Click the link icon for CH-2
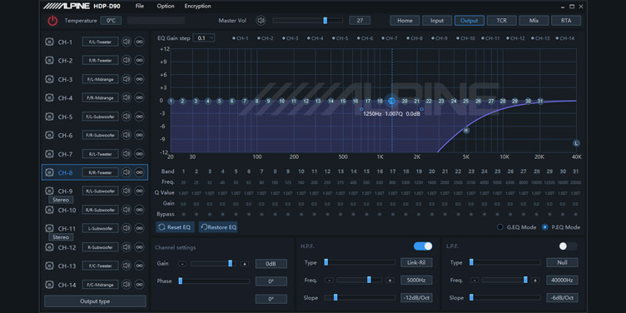The height and width of the screenshot is (313, 626). [x=139, y=60]
